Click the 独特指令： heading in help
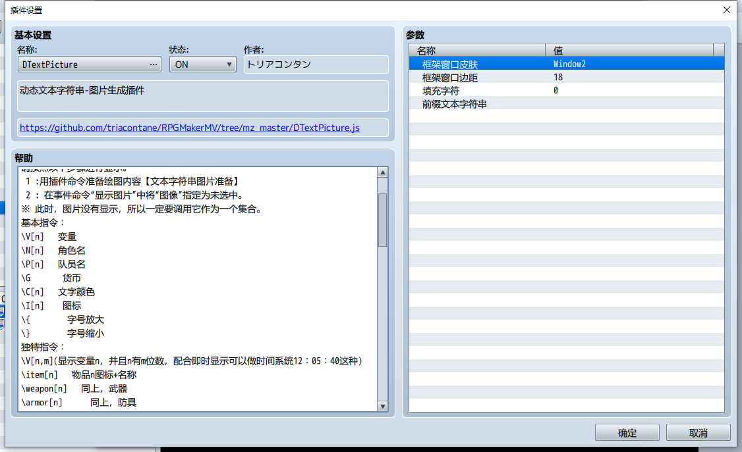The height and width of the screenshot is (452, 742). [x=43, y=347]
